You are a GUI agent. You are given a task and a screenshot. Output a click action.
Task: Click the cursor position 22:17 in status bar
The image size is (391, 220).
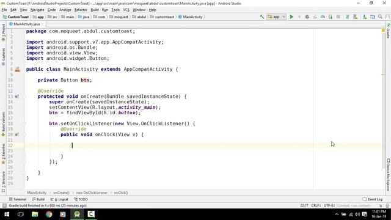[304, 205]
